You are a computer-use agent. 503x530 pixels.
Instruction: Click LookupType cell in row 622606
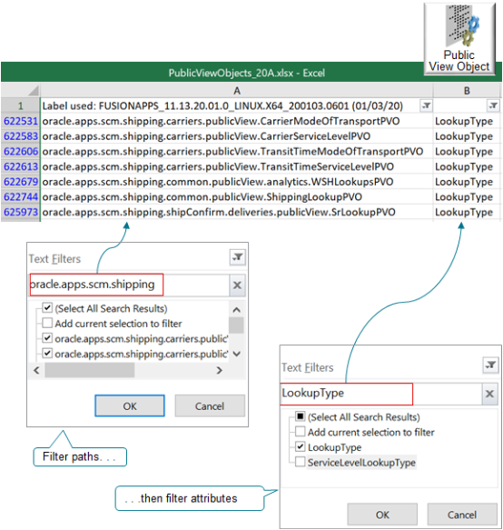click(x=467, y=152)
